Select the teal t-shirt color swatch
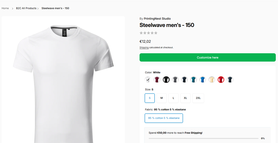 [194, 80]
